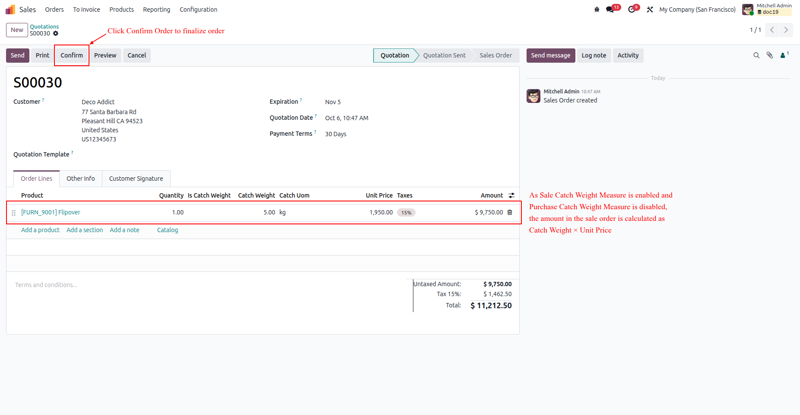This screenshot has width=800, height=415.
Task: Click the 15% tax tag
Action: (406, 213)
